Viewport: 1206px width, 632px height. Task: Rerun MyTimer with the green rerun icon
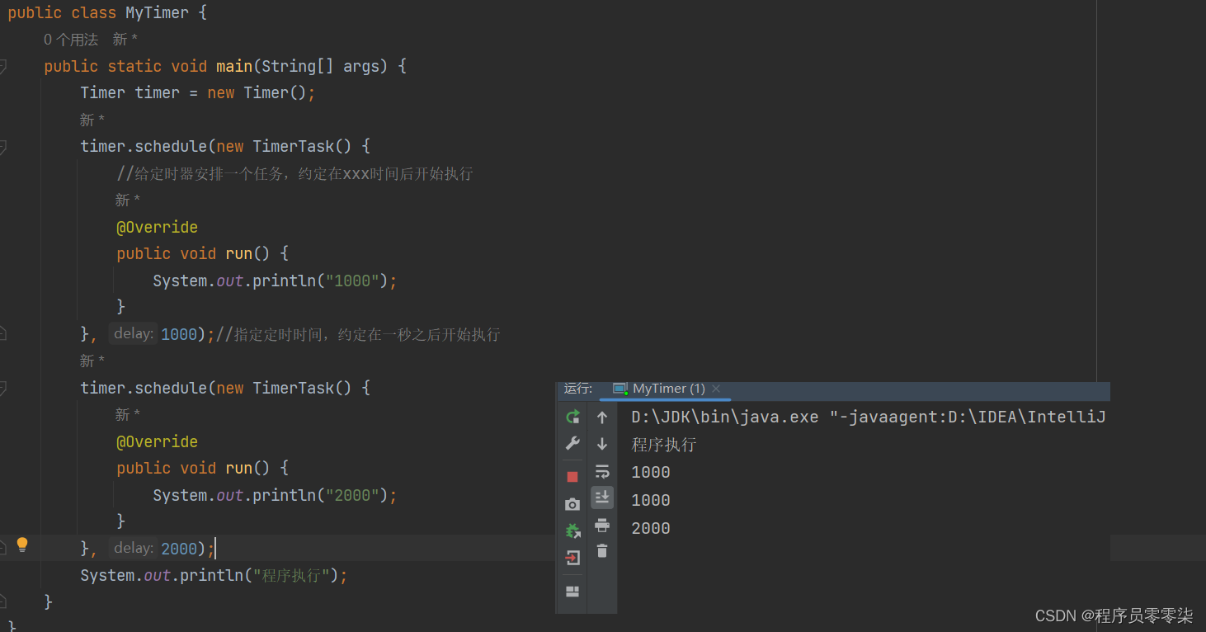[x=572, y=417]
